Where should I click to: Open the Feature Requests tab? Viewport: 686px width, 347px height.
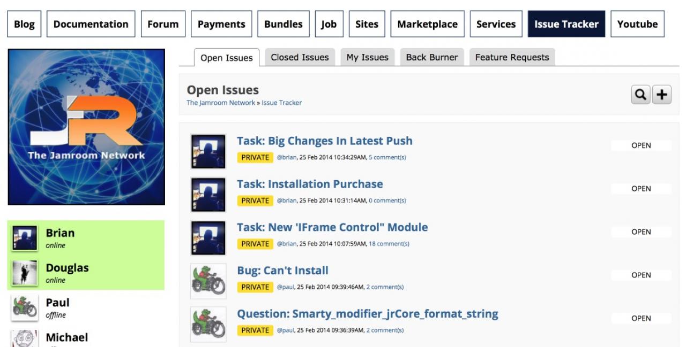pyautogui.click(x=512, y=57)
